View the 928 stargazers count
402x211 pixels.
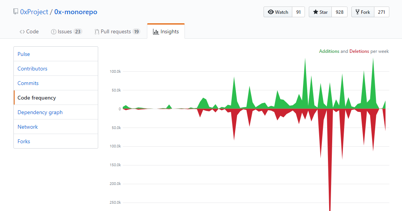(x=339, y=12)
